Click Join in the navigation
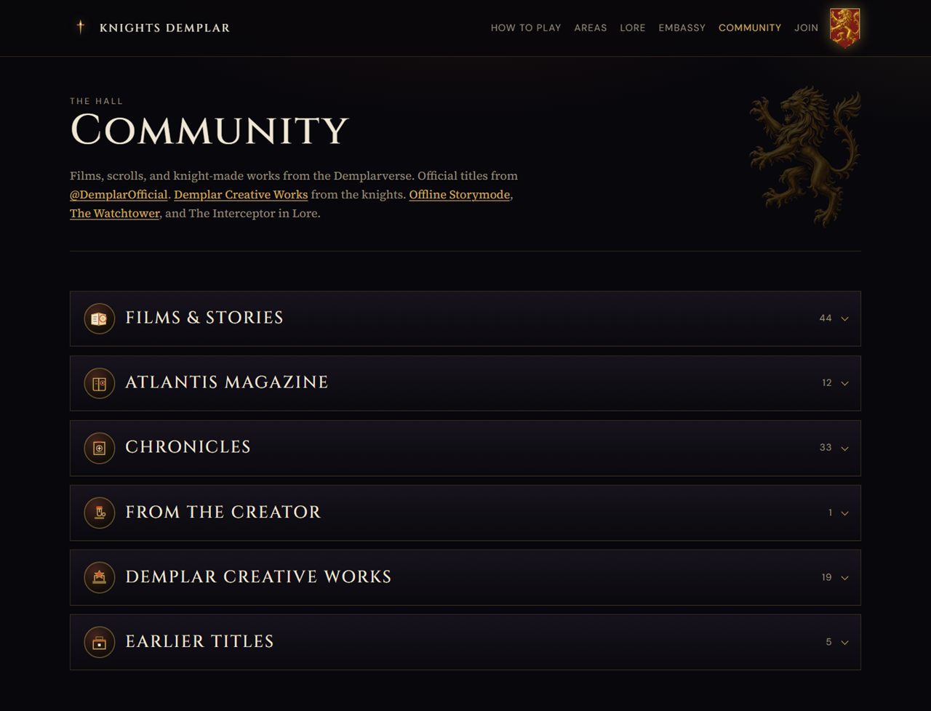Image resolution: width=931 pixels, height=711 pixels. tap(806, 28)
